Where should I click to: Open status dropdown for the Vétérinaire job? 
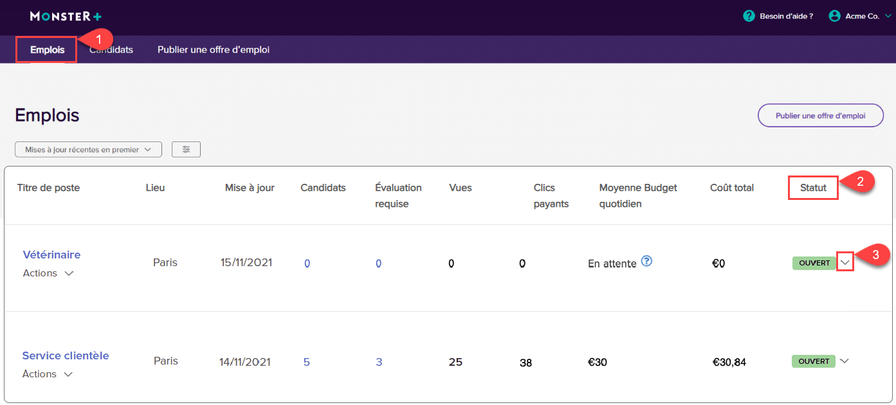[845, 262]
